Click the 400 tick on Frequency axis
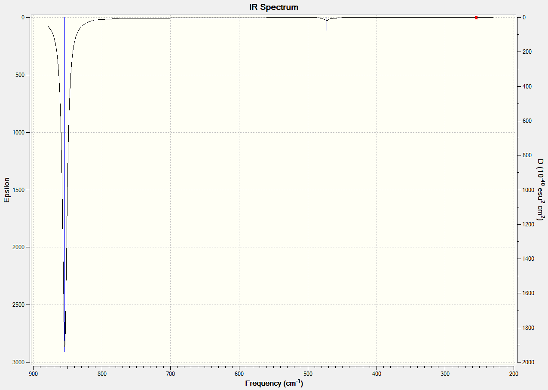This screenshot has width=548, height=390. coord(377,374)
